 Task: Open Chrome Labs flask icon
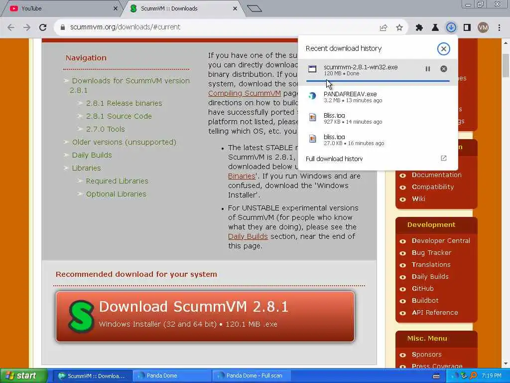435,28
